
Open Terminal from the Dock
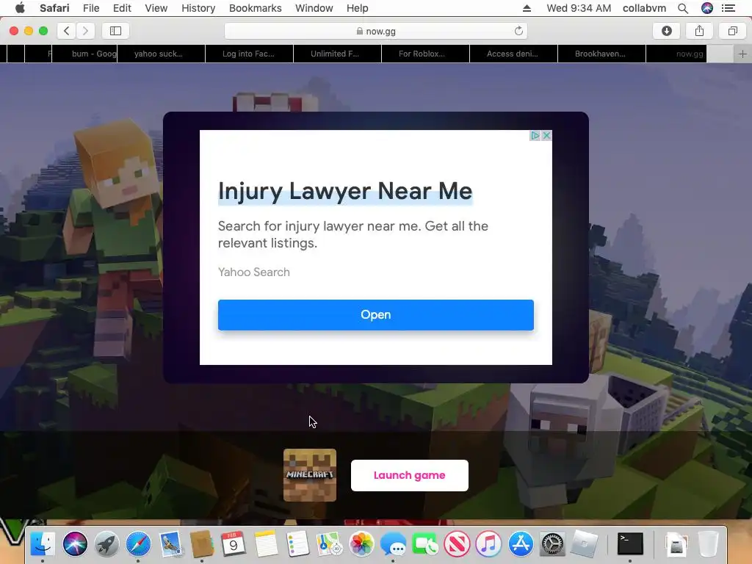click(x=629, y=544)
